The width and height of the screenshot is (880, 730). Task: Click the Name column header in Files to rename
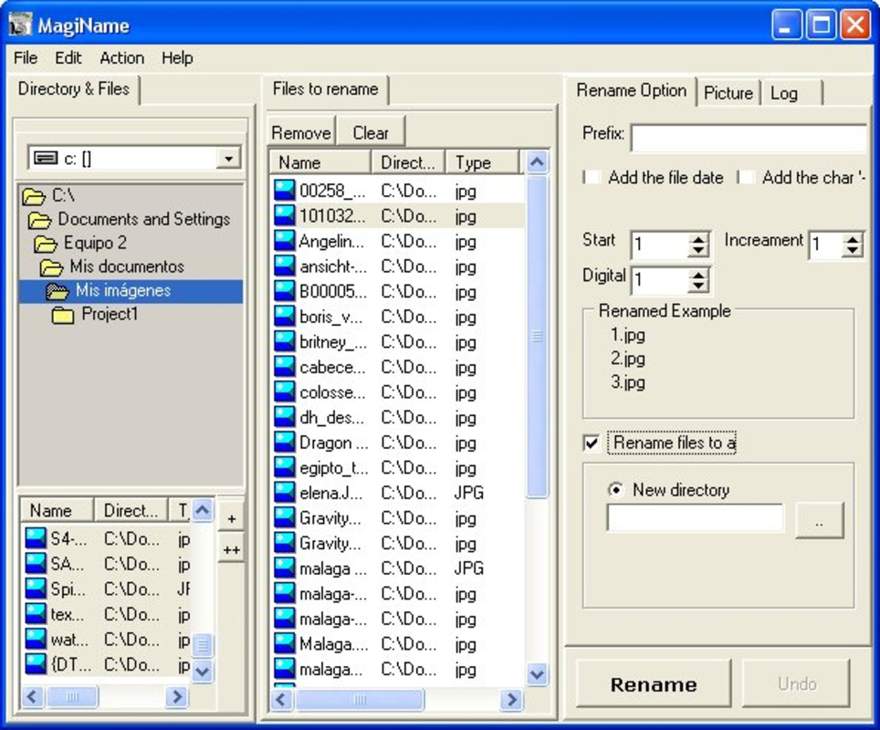pyautogui.click(x=320, y=162)
